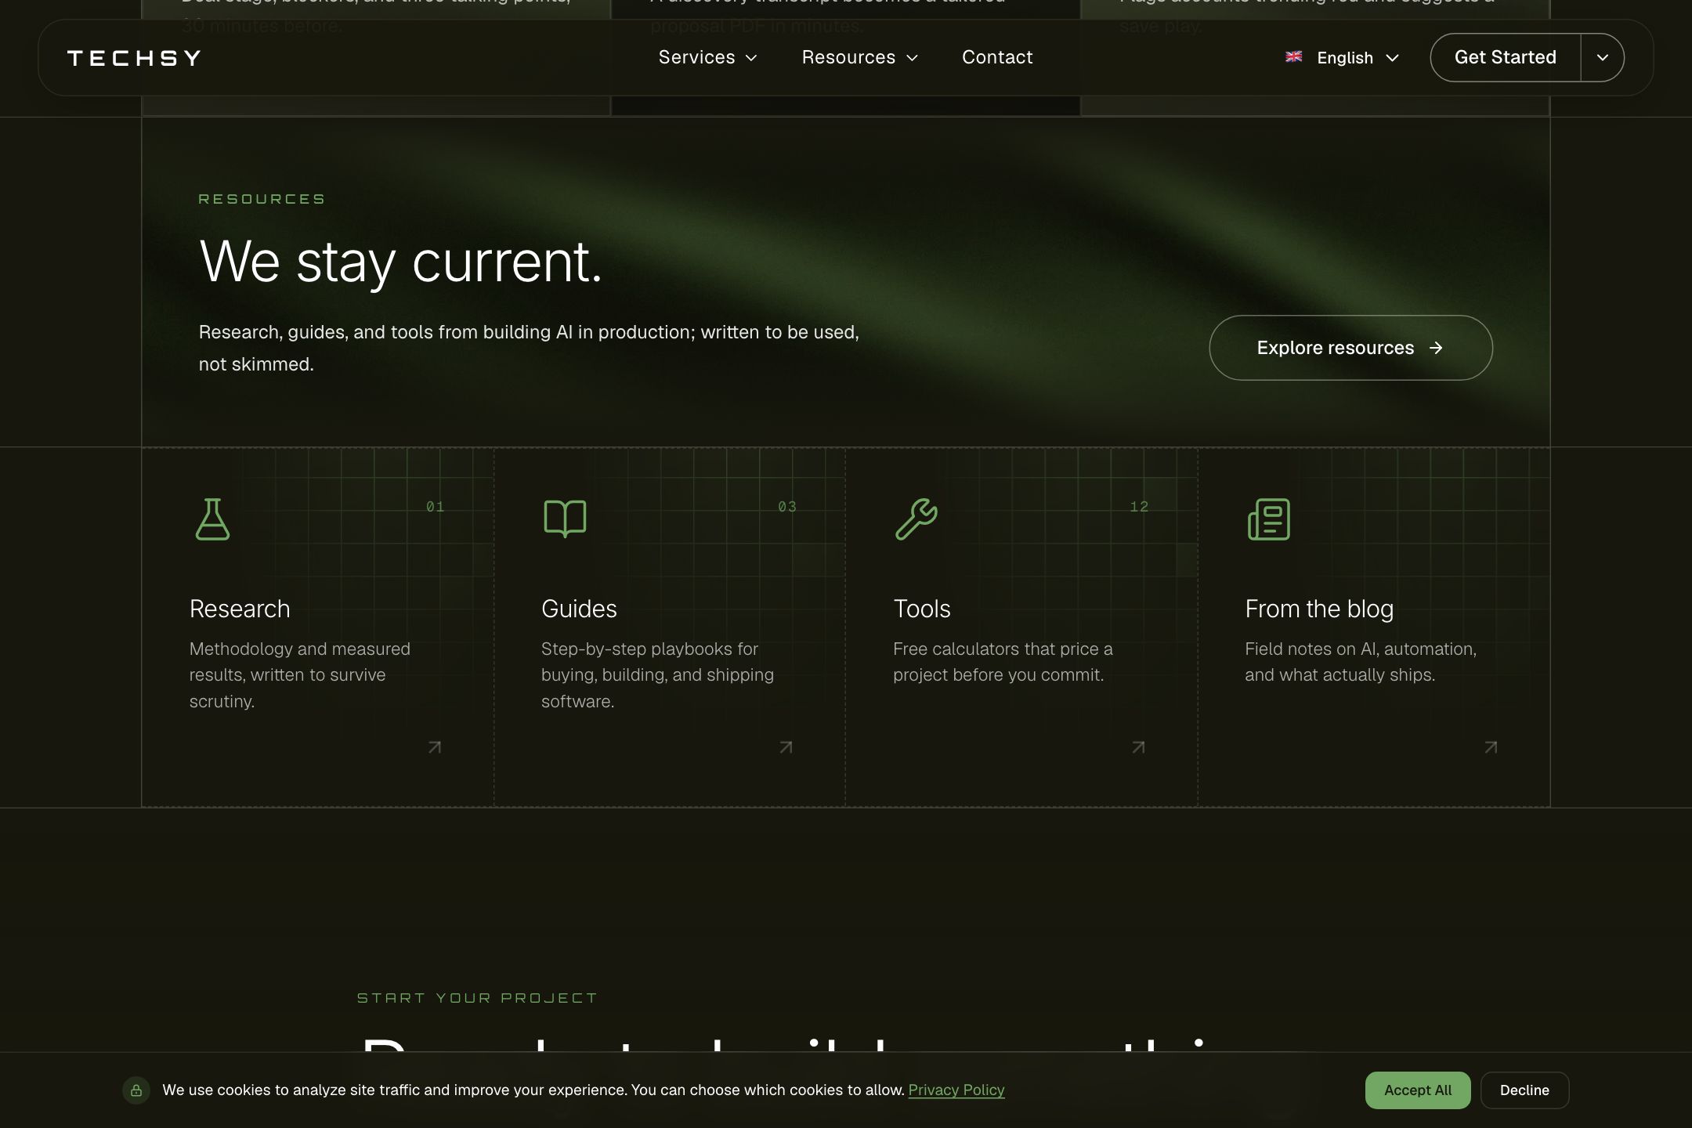The width and height of the screenshot is (1692, 1128).
Task: Click the Guides step-by-step playbooks description
Action: pyautogui.click(x=657, y=675)
